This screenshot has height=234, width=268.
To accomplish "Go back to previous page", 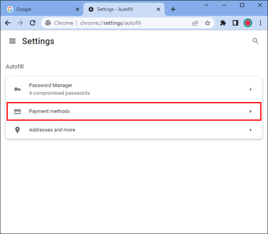I will (x=8, y=23).
